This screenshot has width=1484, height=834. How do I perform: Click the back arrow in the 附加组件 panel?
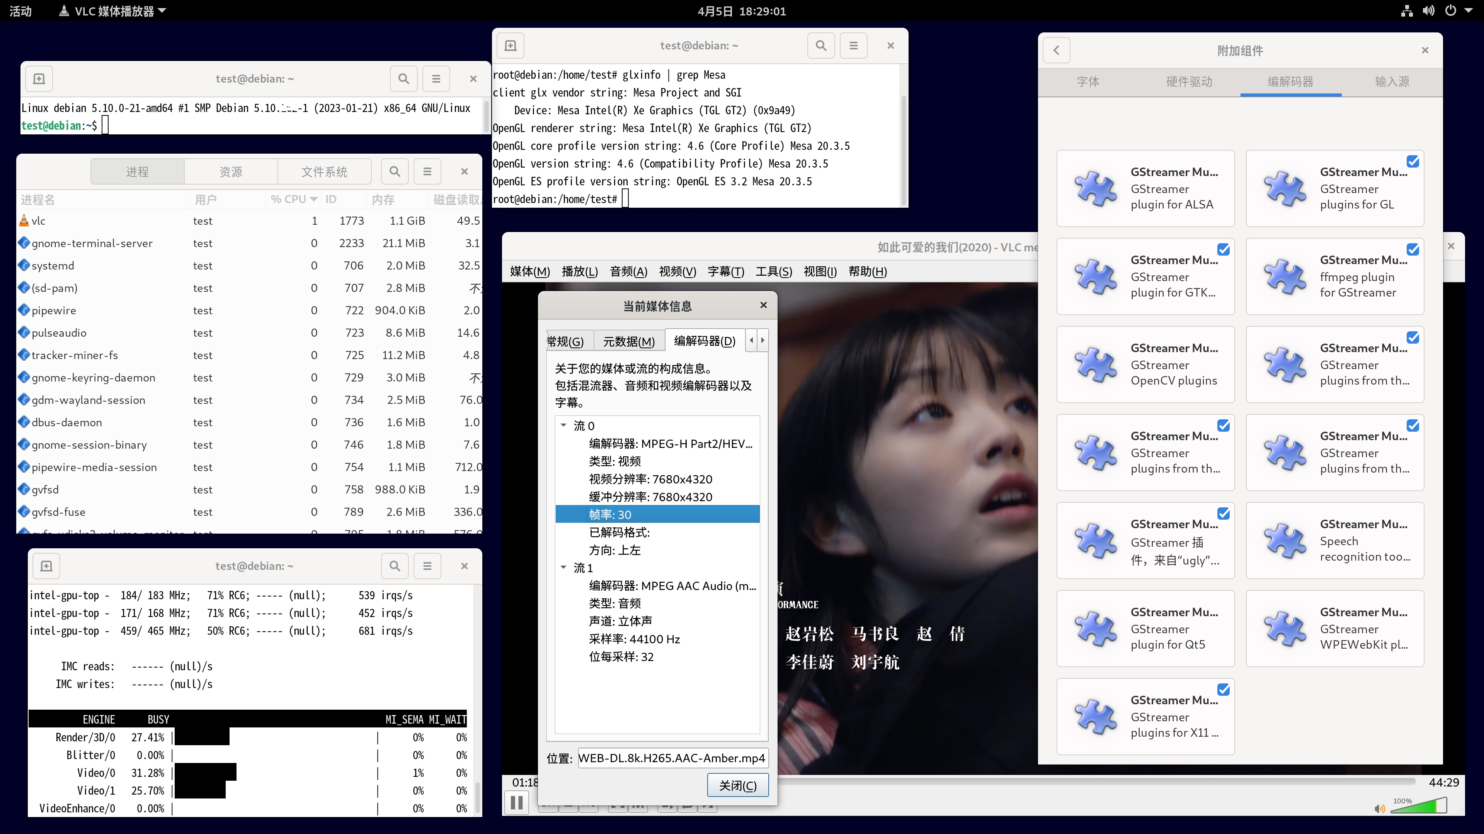[1057, 50]
